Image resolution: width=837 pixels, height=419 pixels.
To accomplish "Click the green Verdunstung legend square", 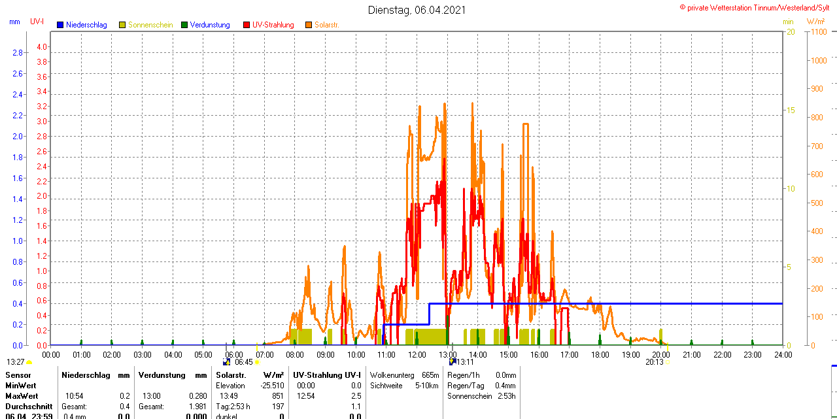I will 184,25.
